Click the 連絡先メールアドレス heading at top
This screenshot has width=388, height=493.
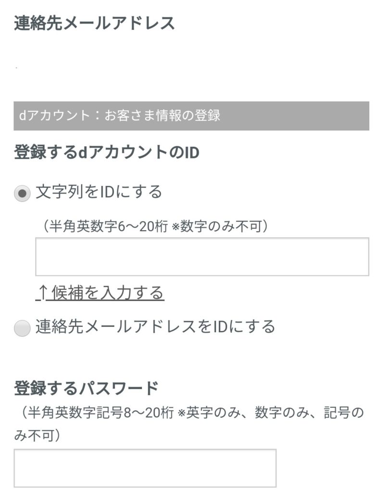94,23
